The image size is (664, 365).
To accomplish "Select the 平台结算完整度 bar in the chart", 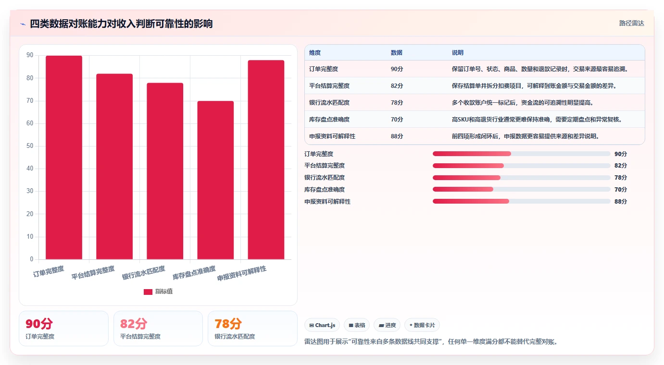I will pyautogui.click(x=114, y=167).
